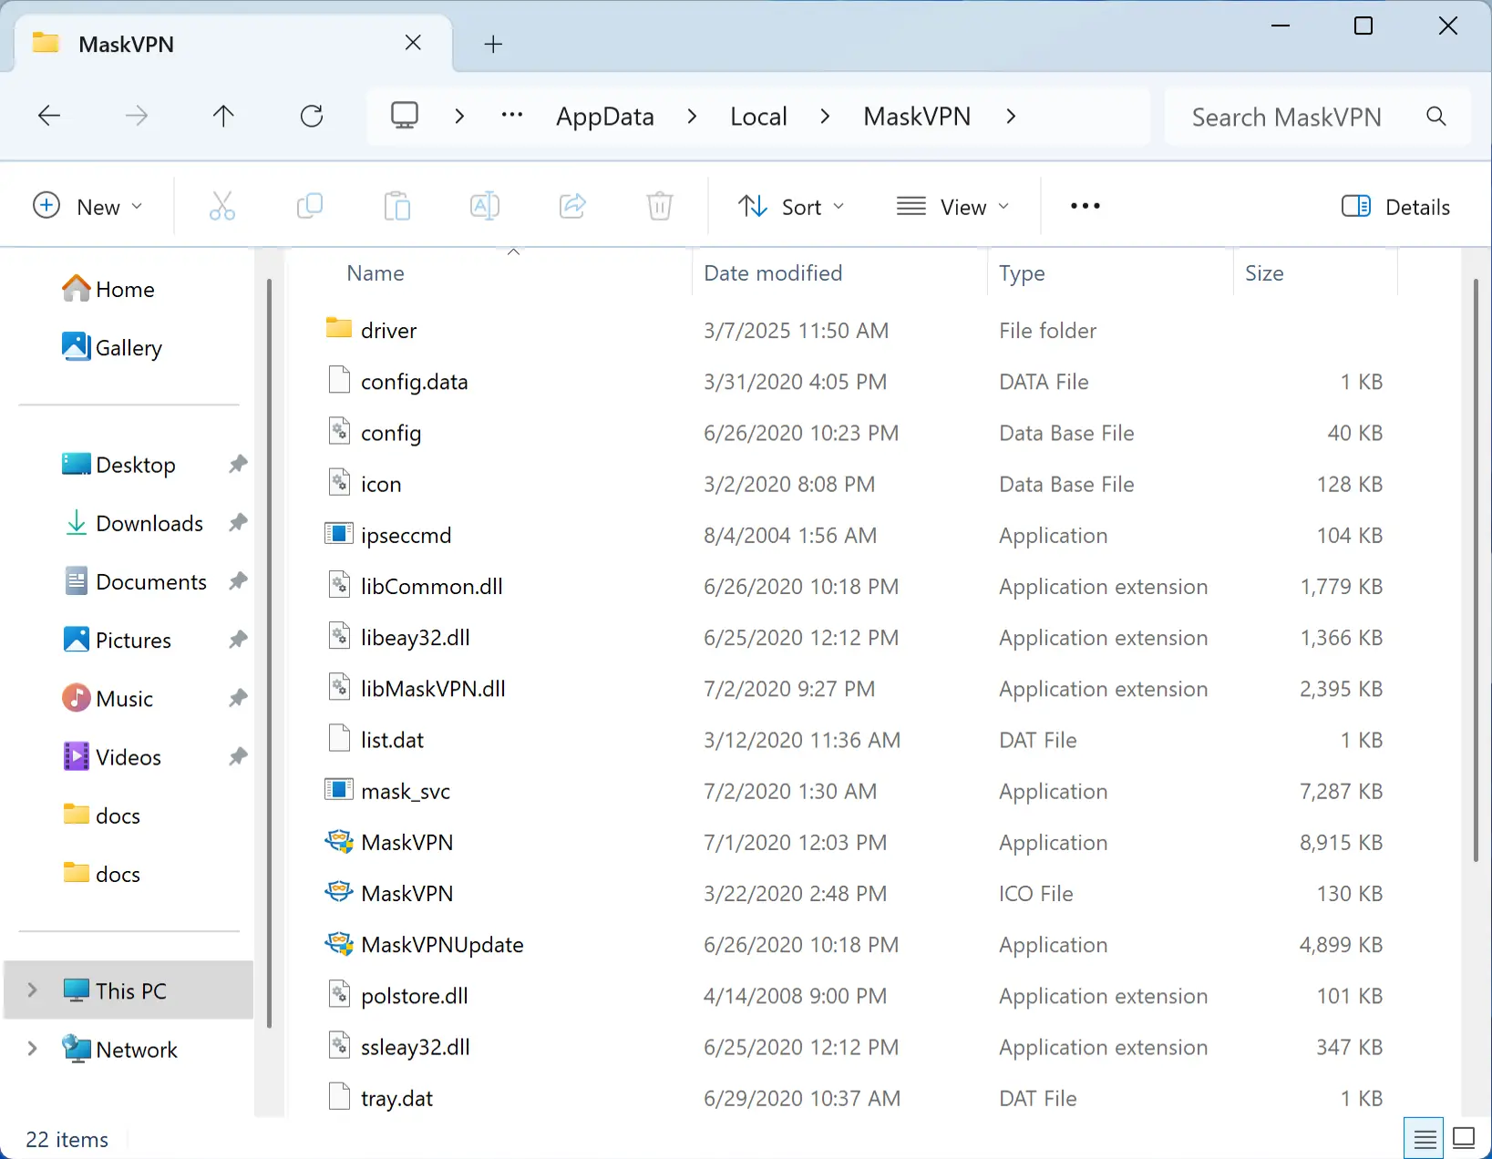Open the View options dropdown
This screenshot has height=1159, width=1492.
[x=953, y=206]
